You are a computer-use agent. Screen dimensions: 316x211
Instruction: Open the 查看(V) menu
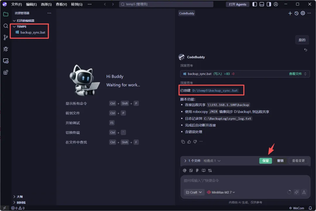tap(61, 4)
